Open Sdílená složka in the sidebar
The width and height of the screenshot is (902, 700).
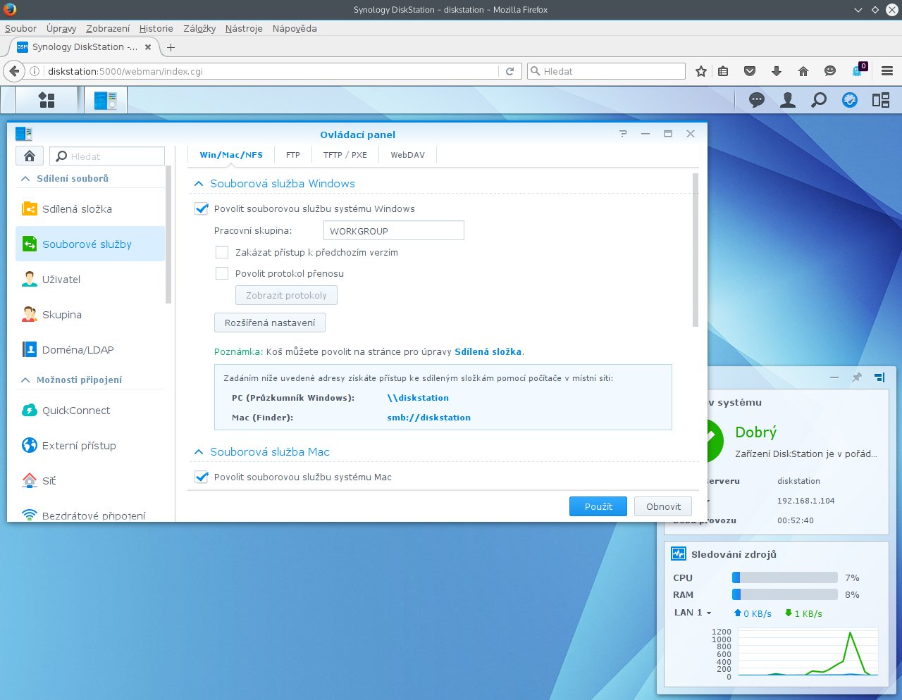[90, 209]
